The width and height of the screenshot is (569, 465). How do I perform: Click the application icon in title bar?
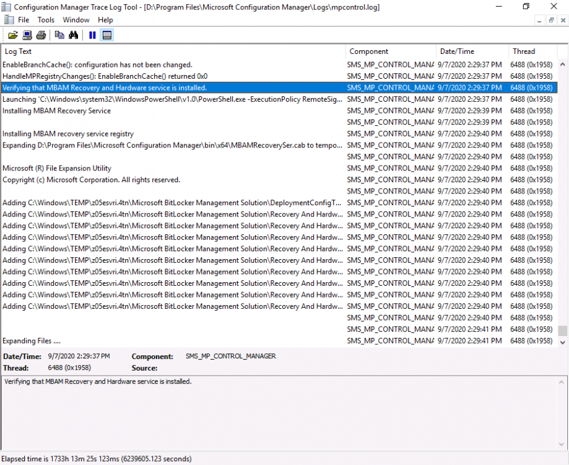6,7
